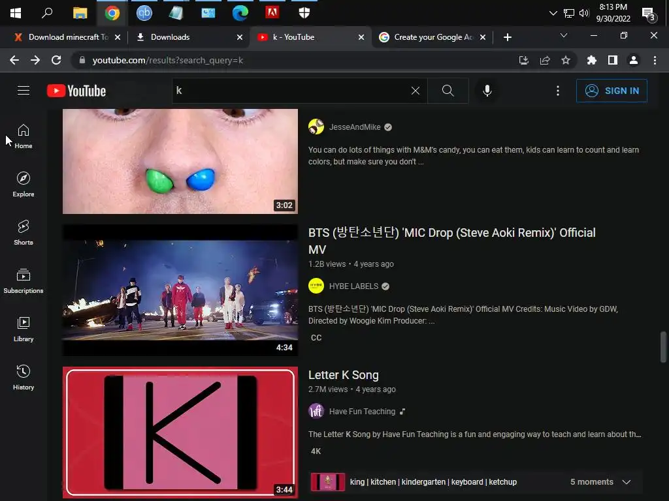Share this page from the address bar
669x501 pixels.
coord(545,60)
